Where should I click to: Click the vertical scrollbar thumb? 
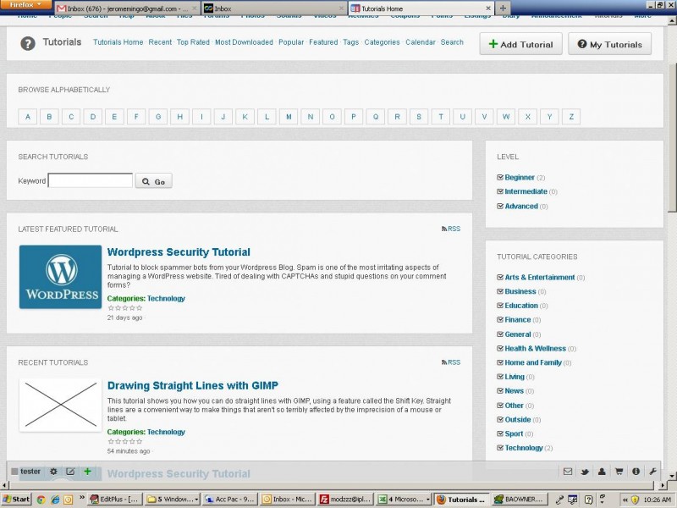[673, 137]
